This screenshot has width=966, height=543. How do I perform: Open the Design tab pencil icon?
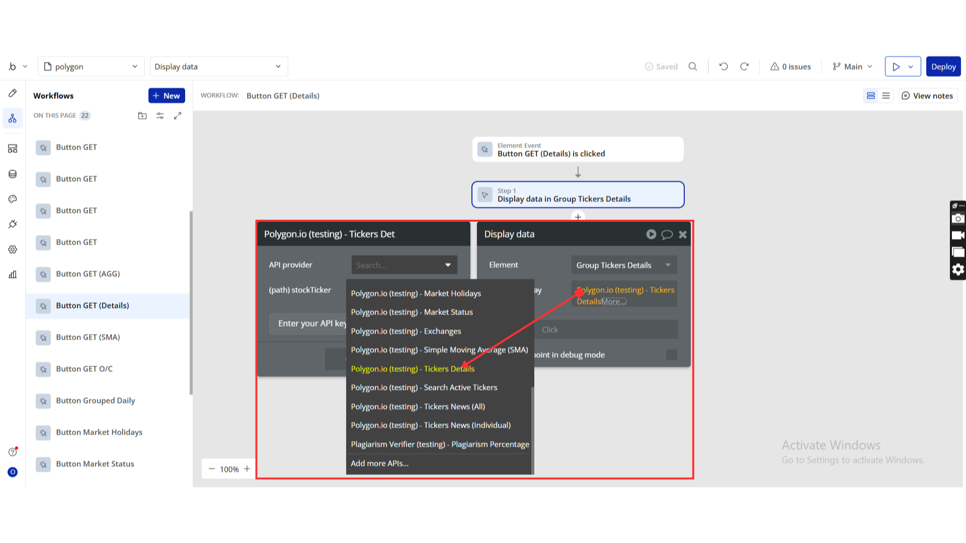pyautogui.click(x=13, y=93)
